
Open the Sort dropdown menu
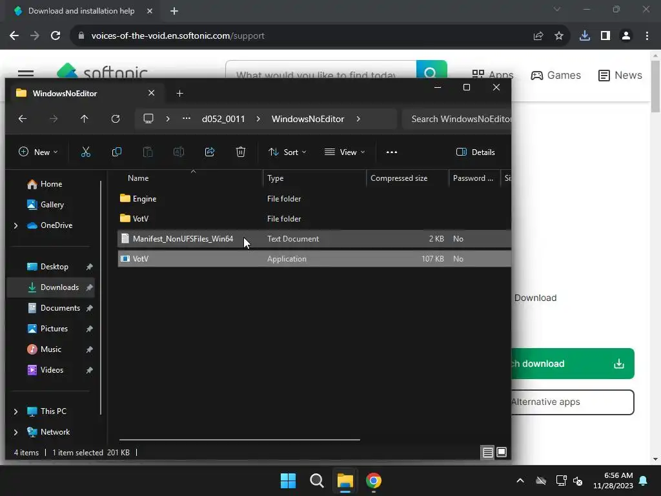click(287, 152)
